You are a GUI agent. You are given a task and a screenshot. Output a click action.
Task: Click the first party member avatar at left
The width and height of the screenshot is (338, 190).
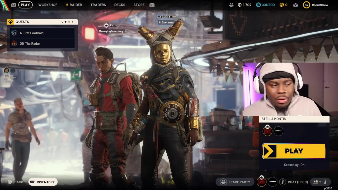click(x=6, y=70)
